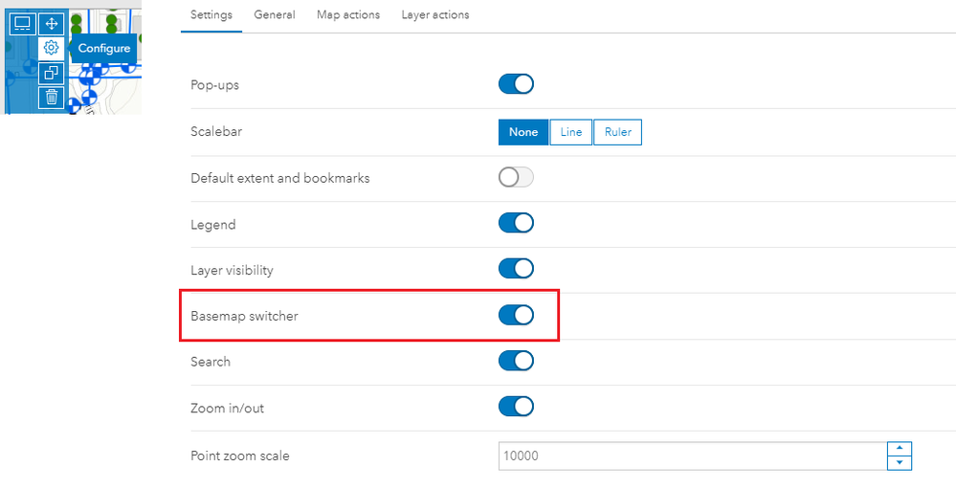Image resolution: width=956 pixels, height=489 pixels.
Task: Open the Layer actions tab
Action: [x=435, y=15]
